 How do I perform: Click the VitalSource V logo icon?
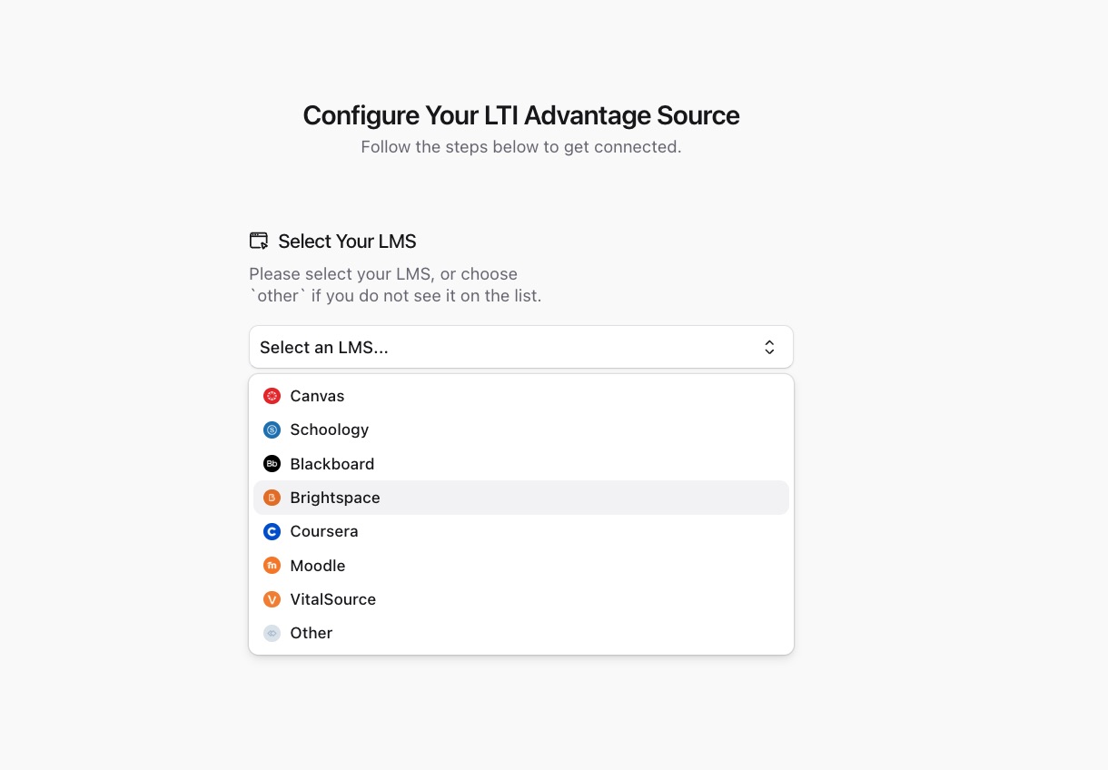point(272,599)
